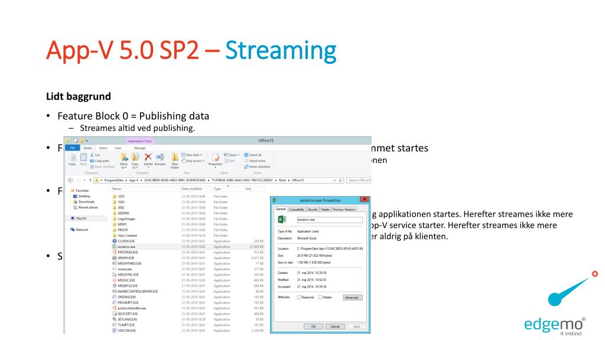Click the Search Office15 box
This screenshot has width=605, height=340.
359,180
